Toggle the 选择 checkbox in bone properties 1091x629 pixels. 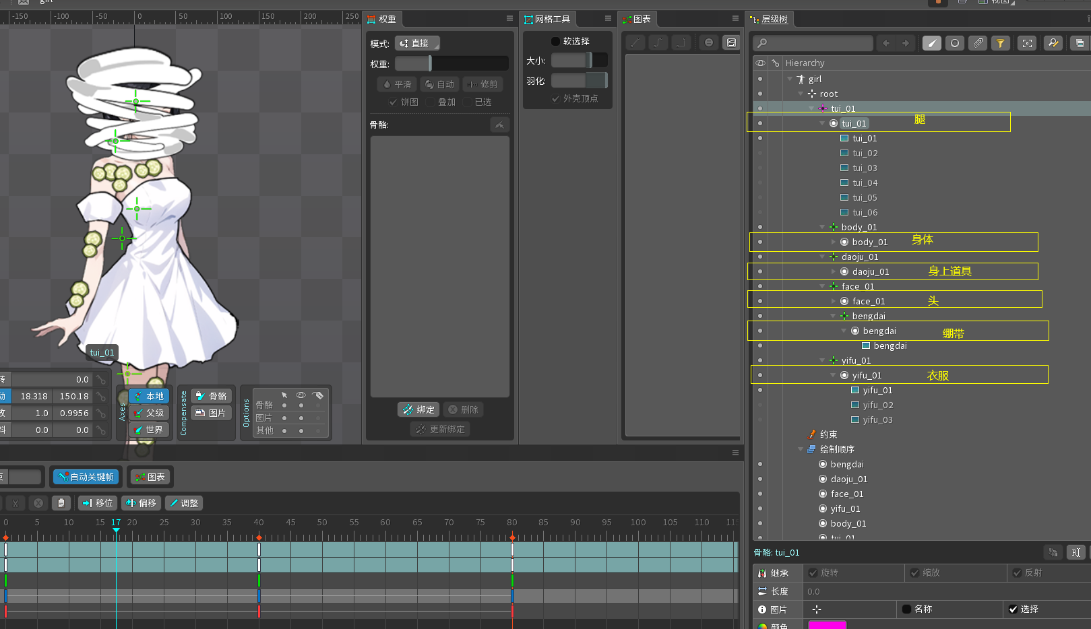pyautogui.click(x=1013, y=609)
